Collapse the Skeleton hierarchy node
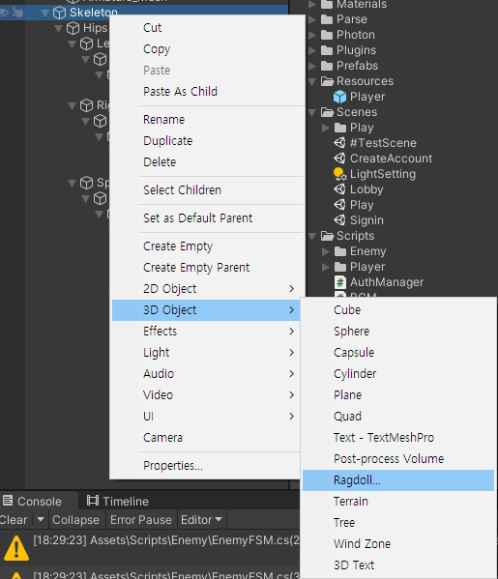Viewport: 498px width, 579px height. click(x=44, y=14)
